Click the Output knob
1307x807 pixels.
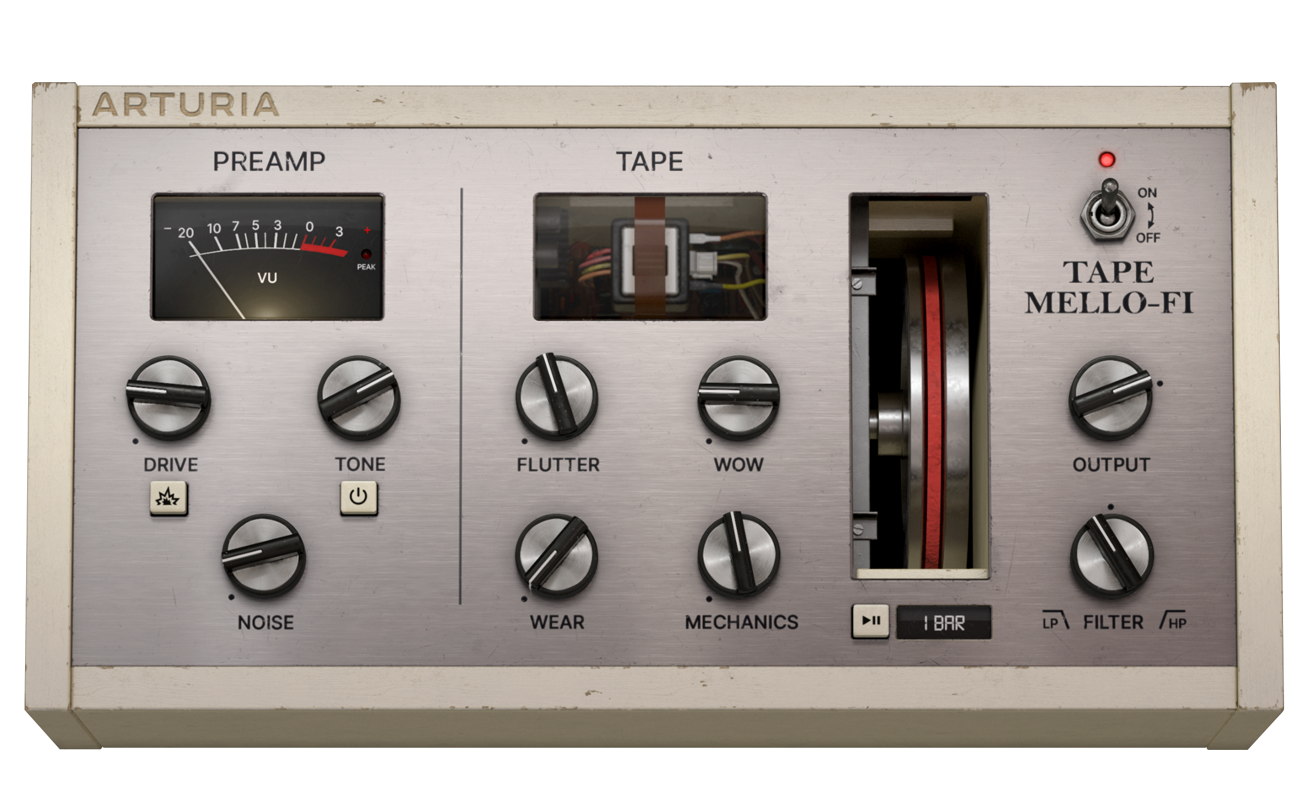point(1110,398)
